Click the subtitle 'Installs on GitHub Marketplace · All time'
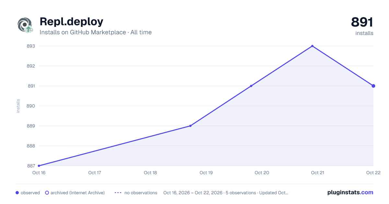The height and width of the screenshot is (204, 389). coord(96,32)
